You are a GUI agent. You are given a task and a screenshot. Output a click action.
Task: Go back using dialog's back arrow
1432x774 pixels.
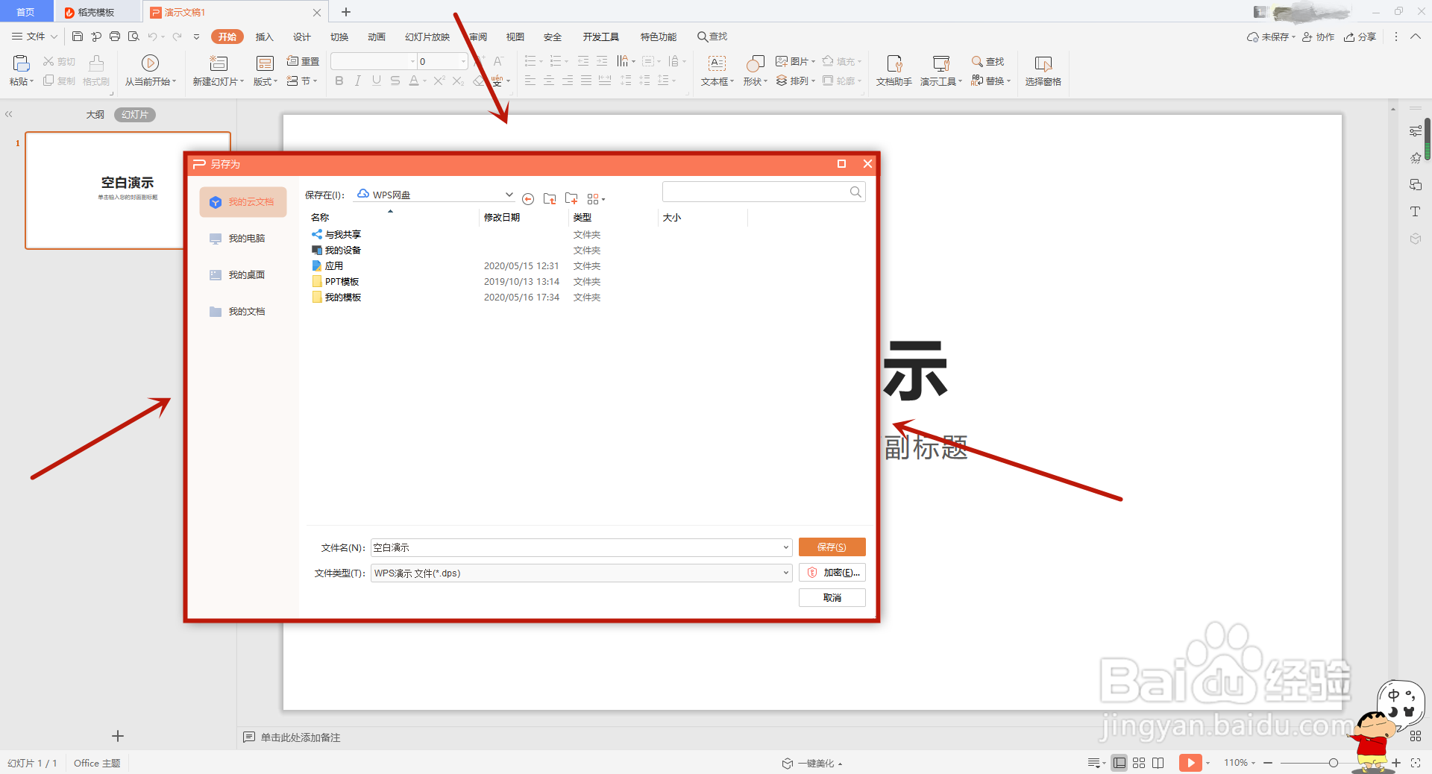pyautogui.click(x=528, y=198)
